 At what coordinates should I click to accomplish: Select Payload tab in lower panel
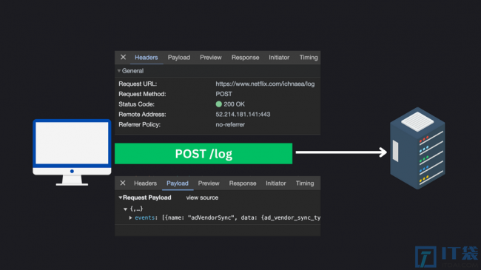pyautogui.click(x=178, y=183)
